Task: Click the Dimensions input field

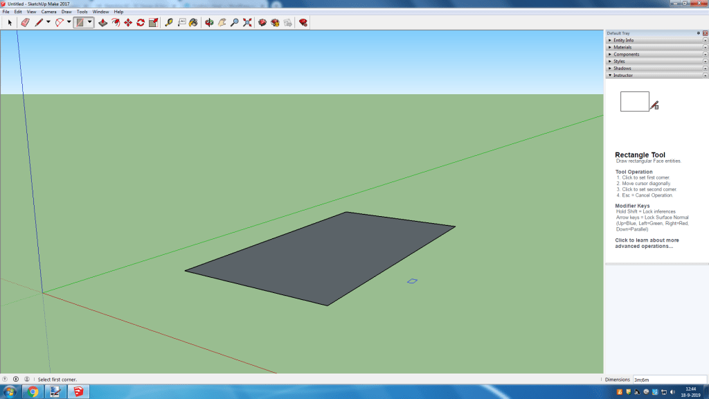Action: click(670, 380)
